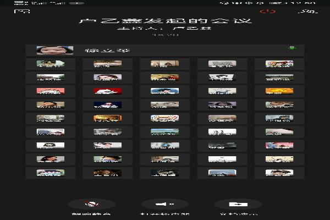Select the participant with the white text avatar

click(x=222, y=131)
